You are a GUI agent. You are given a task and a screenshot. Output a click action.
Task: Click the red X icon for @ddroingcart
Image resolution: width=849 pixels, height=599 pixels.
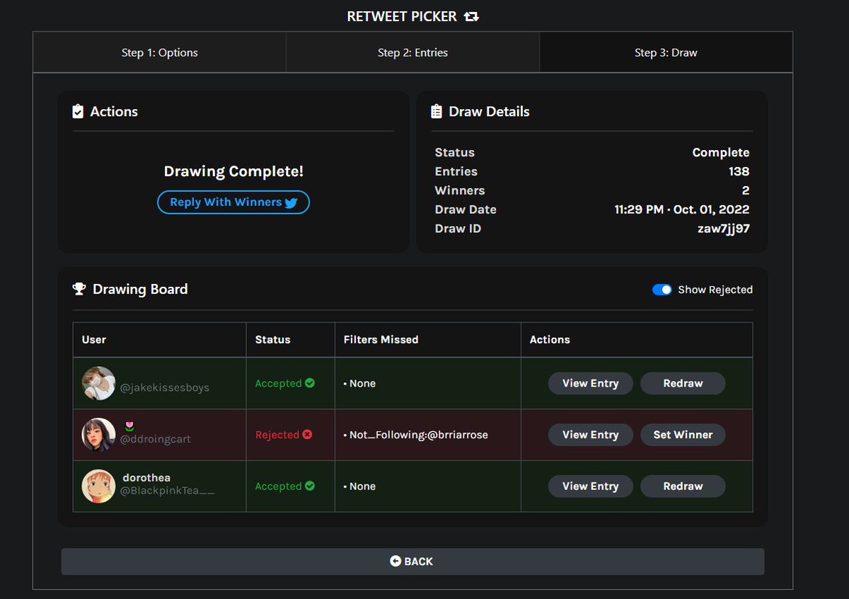tap(307, 435)
